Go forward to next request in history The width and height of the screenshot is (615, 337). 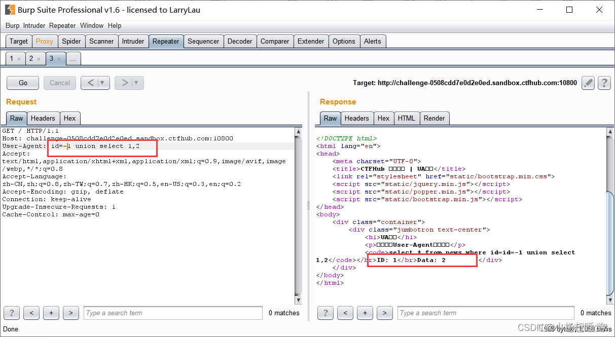(124, 83)
